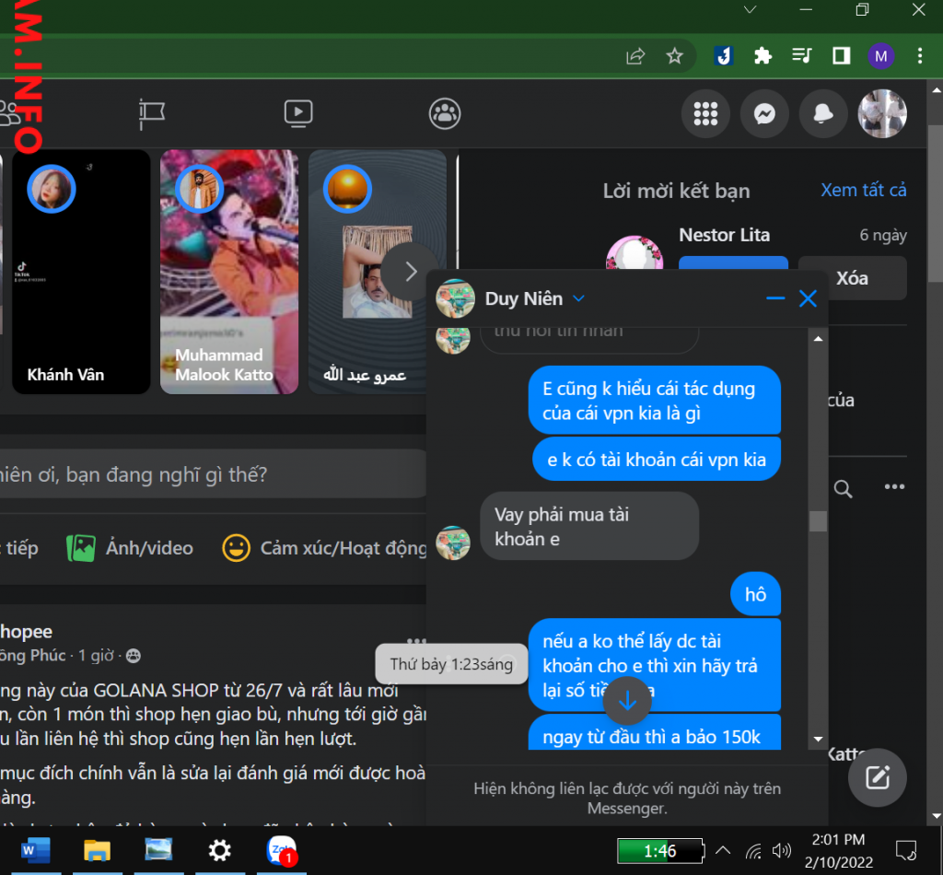This screenshot has height=875, width=943.
Task: Bookmark this page with star icon
Action: coord(675,56)
